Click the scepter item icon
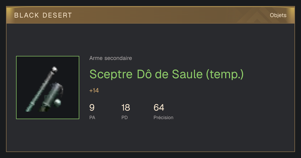The height and width of the screenshot is (158, 301). [48, 88]
